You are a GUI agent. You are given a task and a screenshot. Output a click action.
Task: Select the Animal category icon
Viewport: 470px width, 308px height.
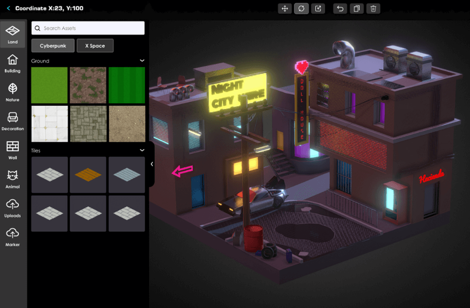pyautogui.click(x=13, y=179)
